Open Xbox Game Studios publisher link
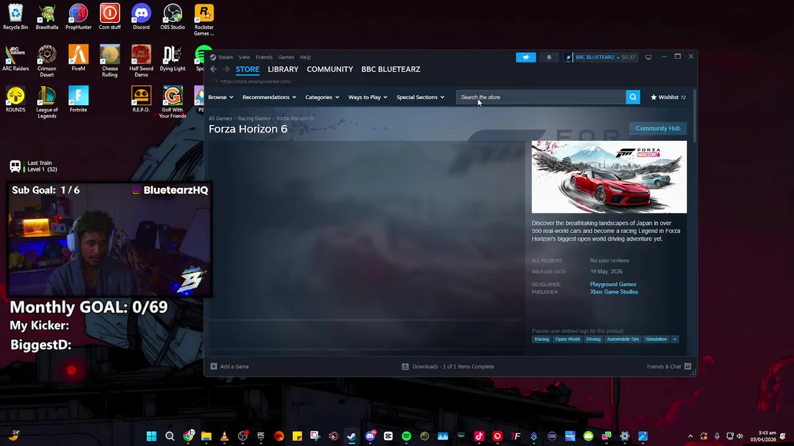 [x=613, y=292]
